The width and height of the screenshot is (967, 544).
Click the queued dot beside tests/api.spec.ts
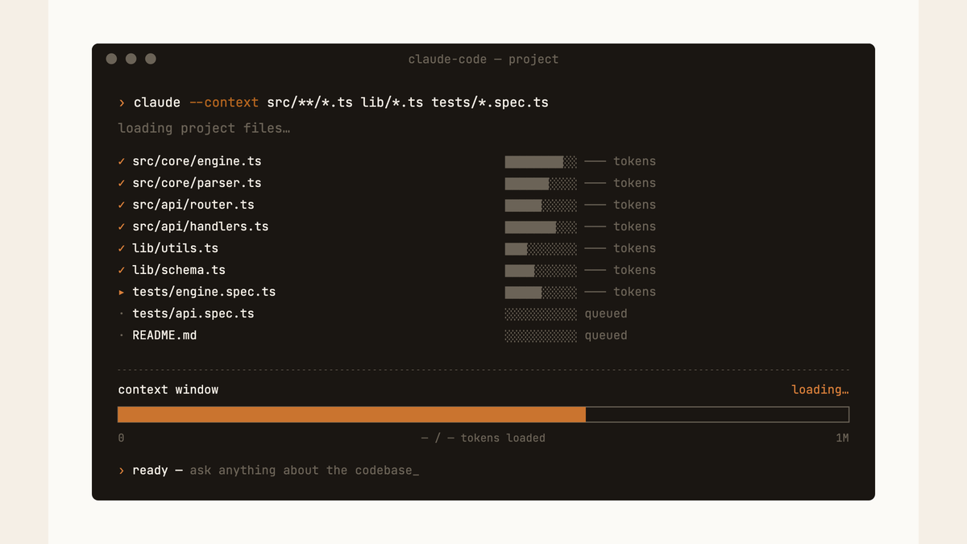[x=122, y=314]
